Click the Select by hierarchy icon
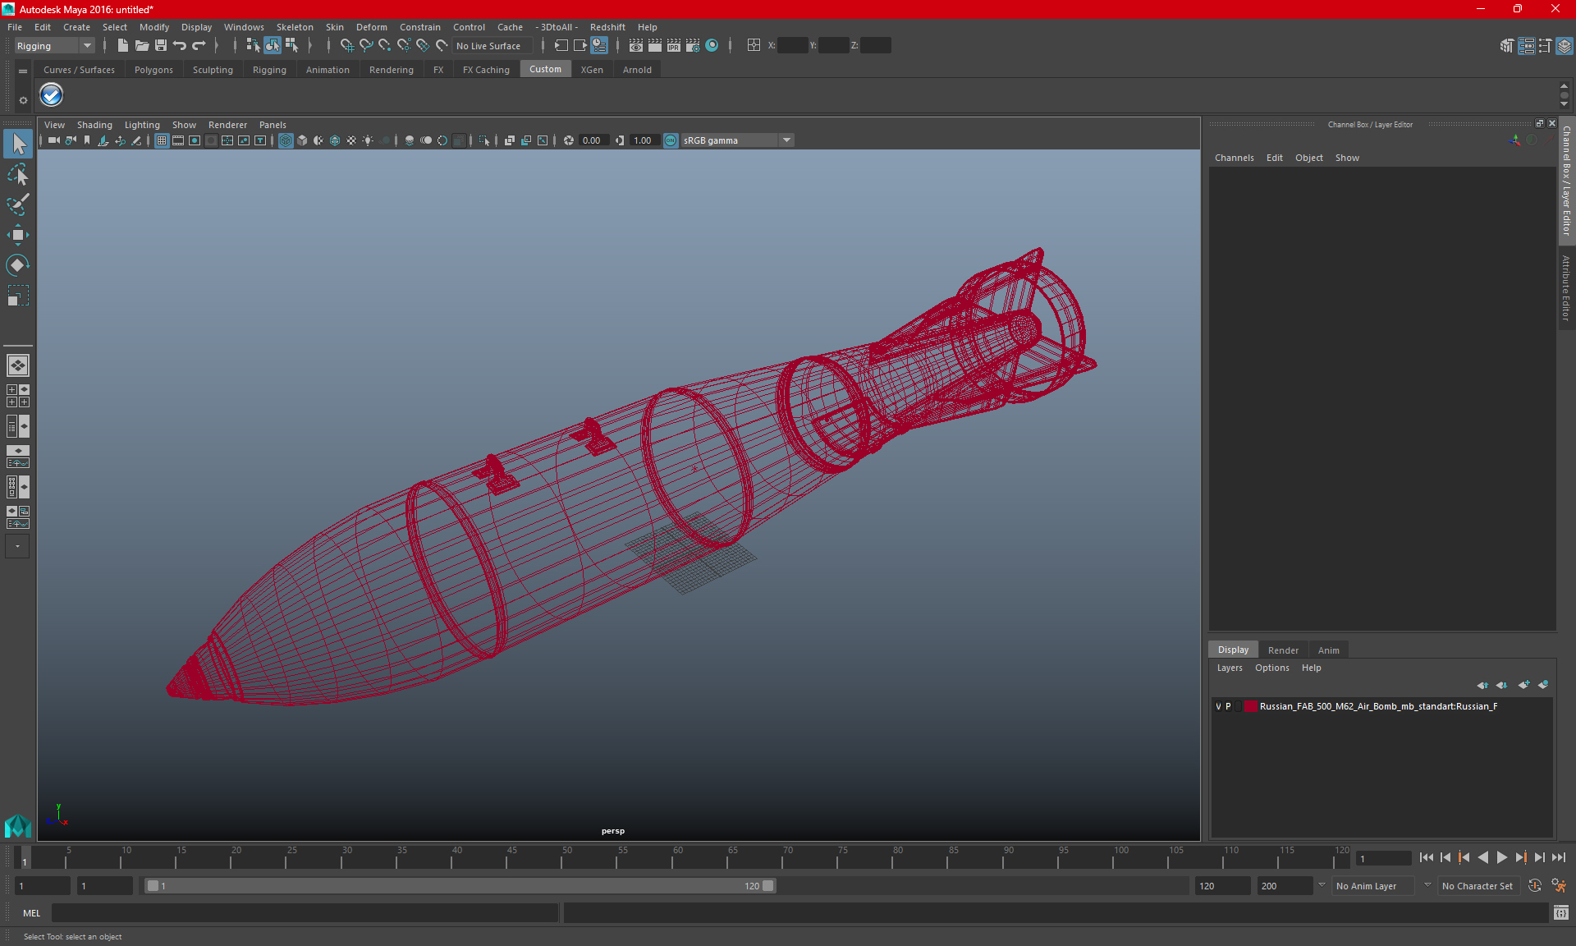This screenshot has width=1576, height=946. (253, 46)
